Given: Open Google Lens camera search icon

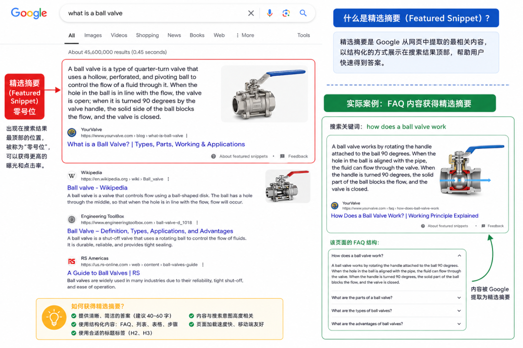Looking at the screenshot, I should tap(286, 13).
